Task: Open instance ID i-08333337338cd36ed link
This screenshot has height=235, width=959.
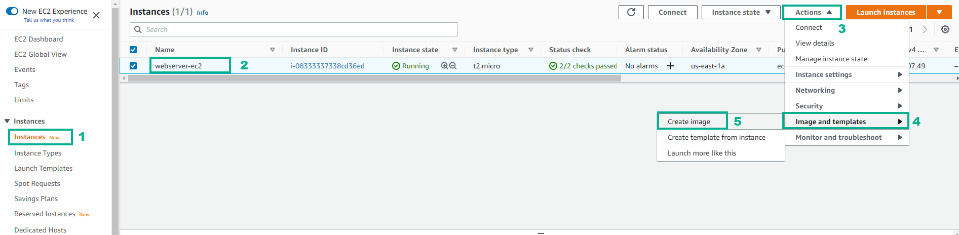Action: point(328,66)
